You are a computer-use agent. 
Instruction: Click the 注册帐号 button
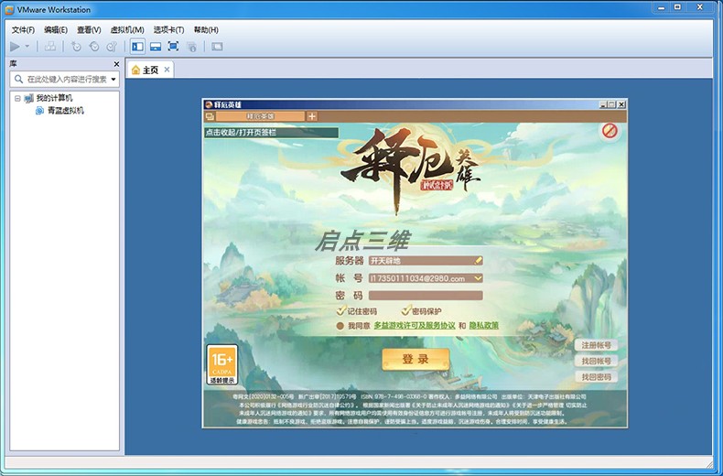click(596, 345)
